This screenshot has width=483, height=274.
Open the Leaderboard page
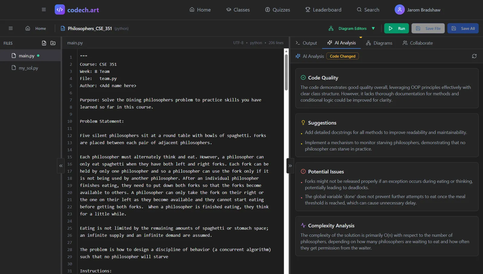coord(323,10)
